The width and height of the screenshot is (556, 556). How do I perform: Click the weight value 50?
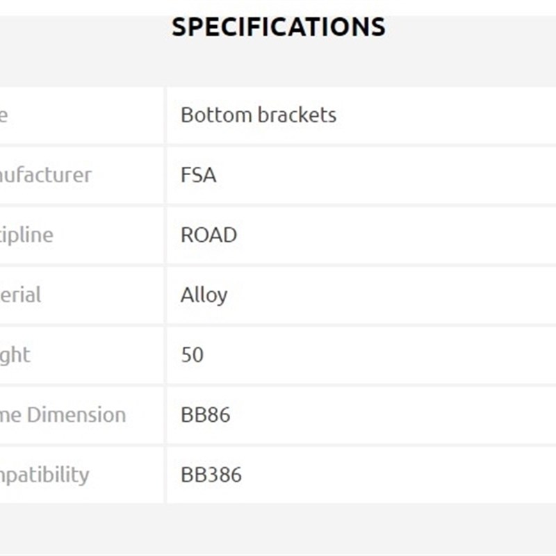point(192,354)
